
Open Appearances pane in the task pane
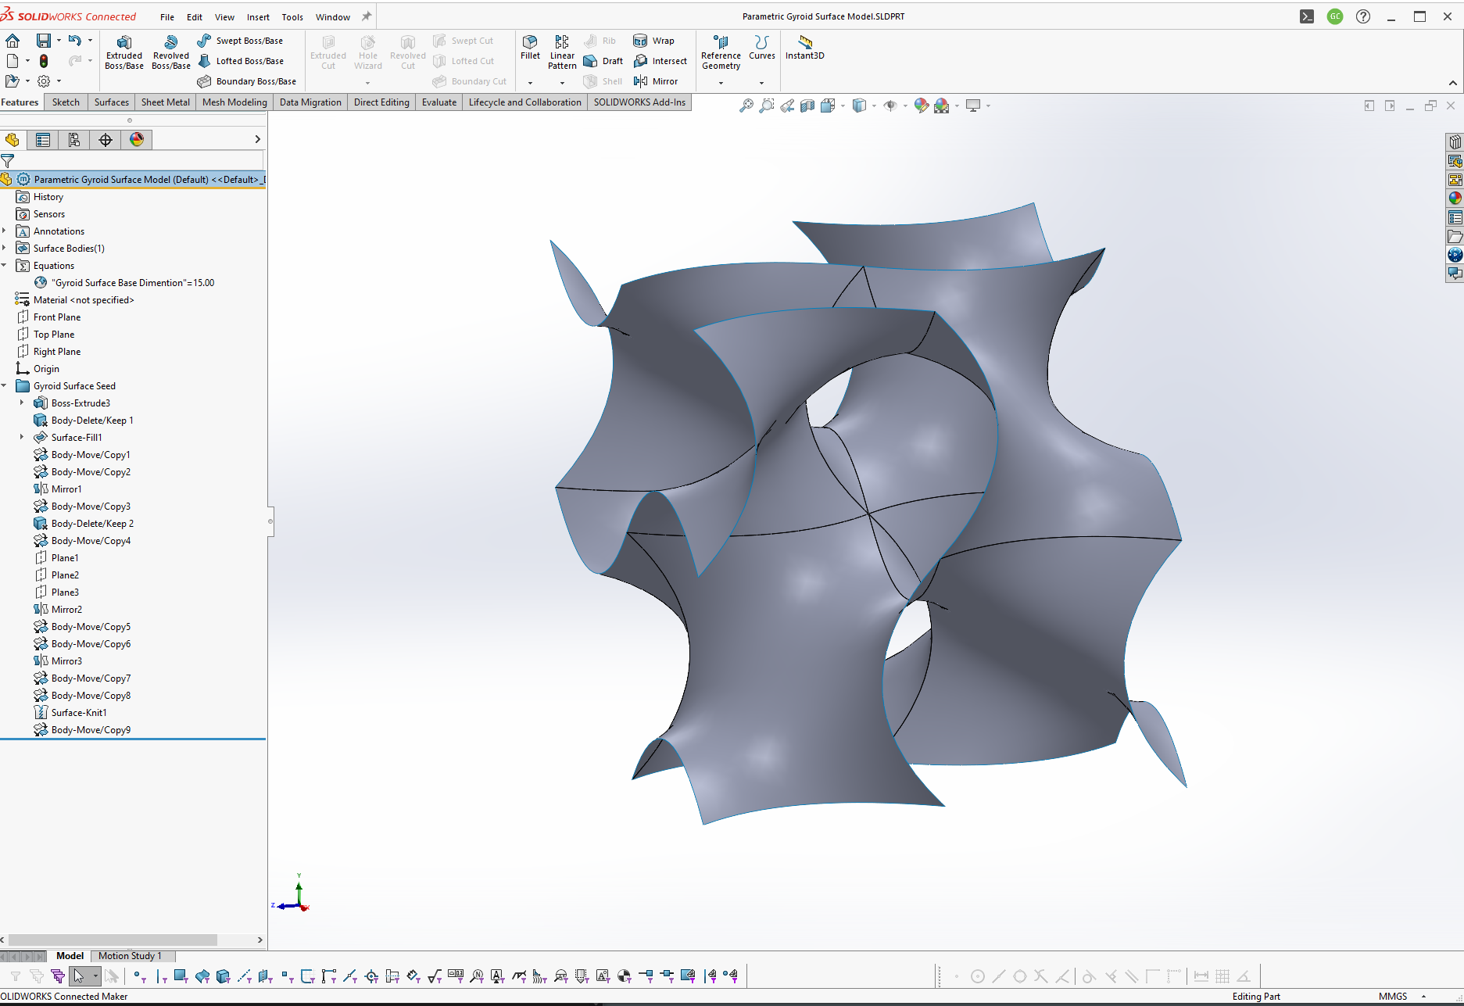coord(1455,199)
